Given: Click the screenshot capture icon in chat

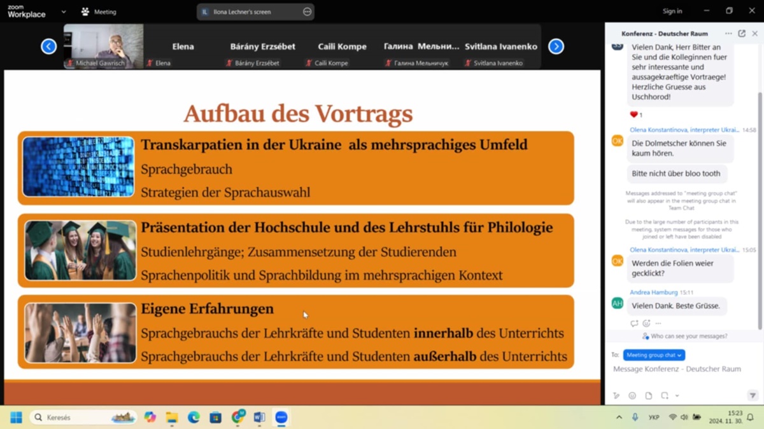Looking at the screenshot, I should 665,395.
